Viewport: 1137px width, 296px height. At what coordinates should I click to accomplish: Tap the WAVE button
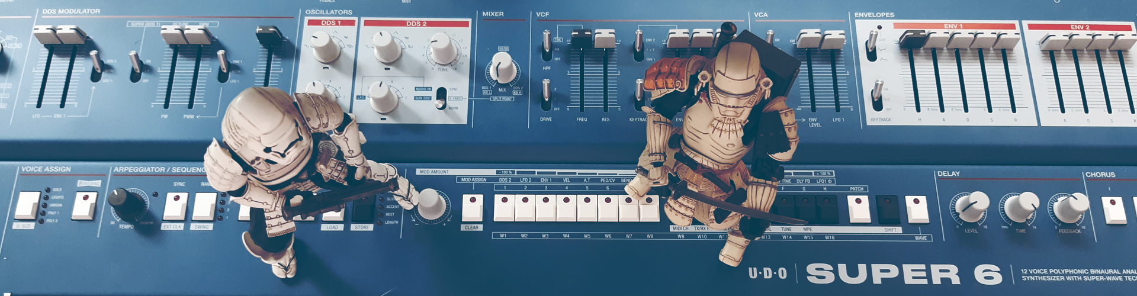tap(917, 209)
